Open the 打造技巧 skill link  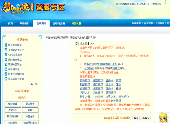click(x=98, y=84)
